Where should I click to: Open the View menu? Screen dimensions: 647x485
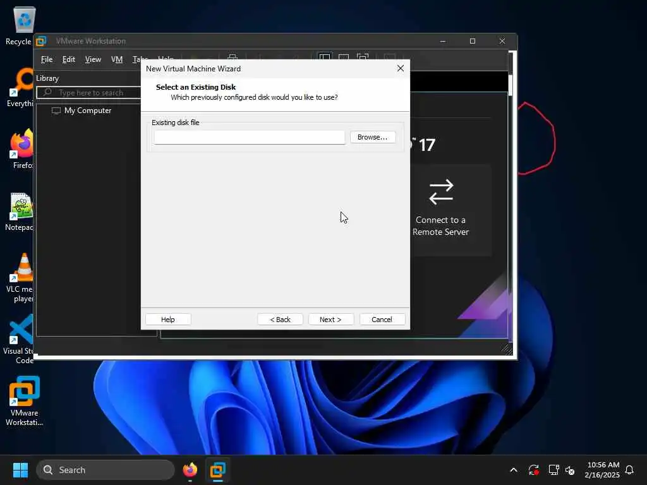pos(93,59)
